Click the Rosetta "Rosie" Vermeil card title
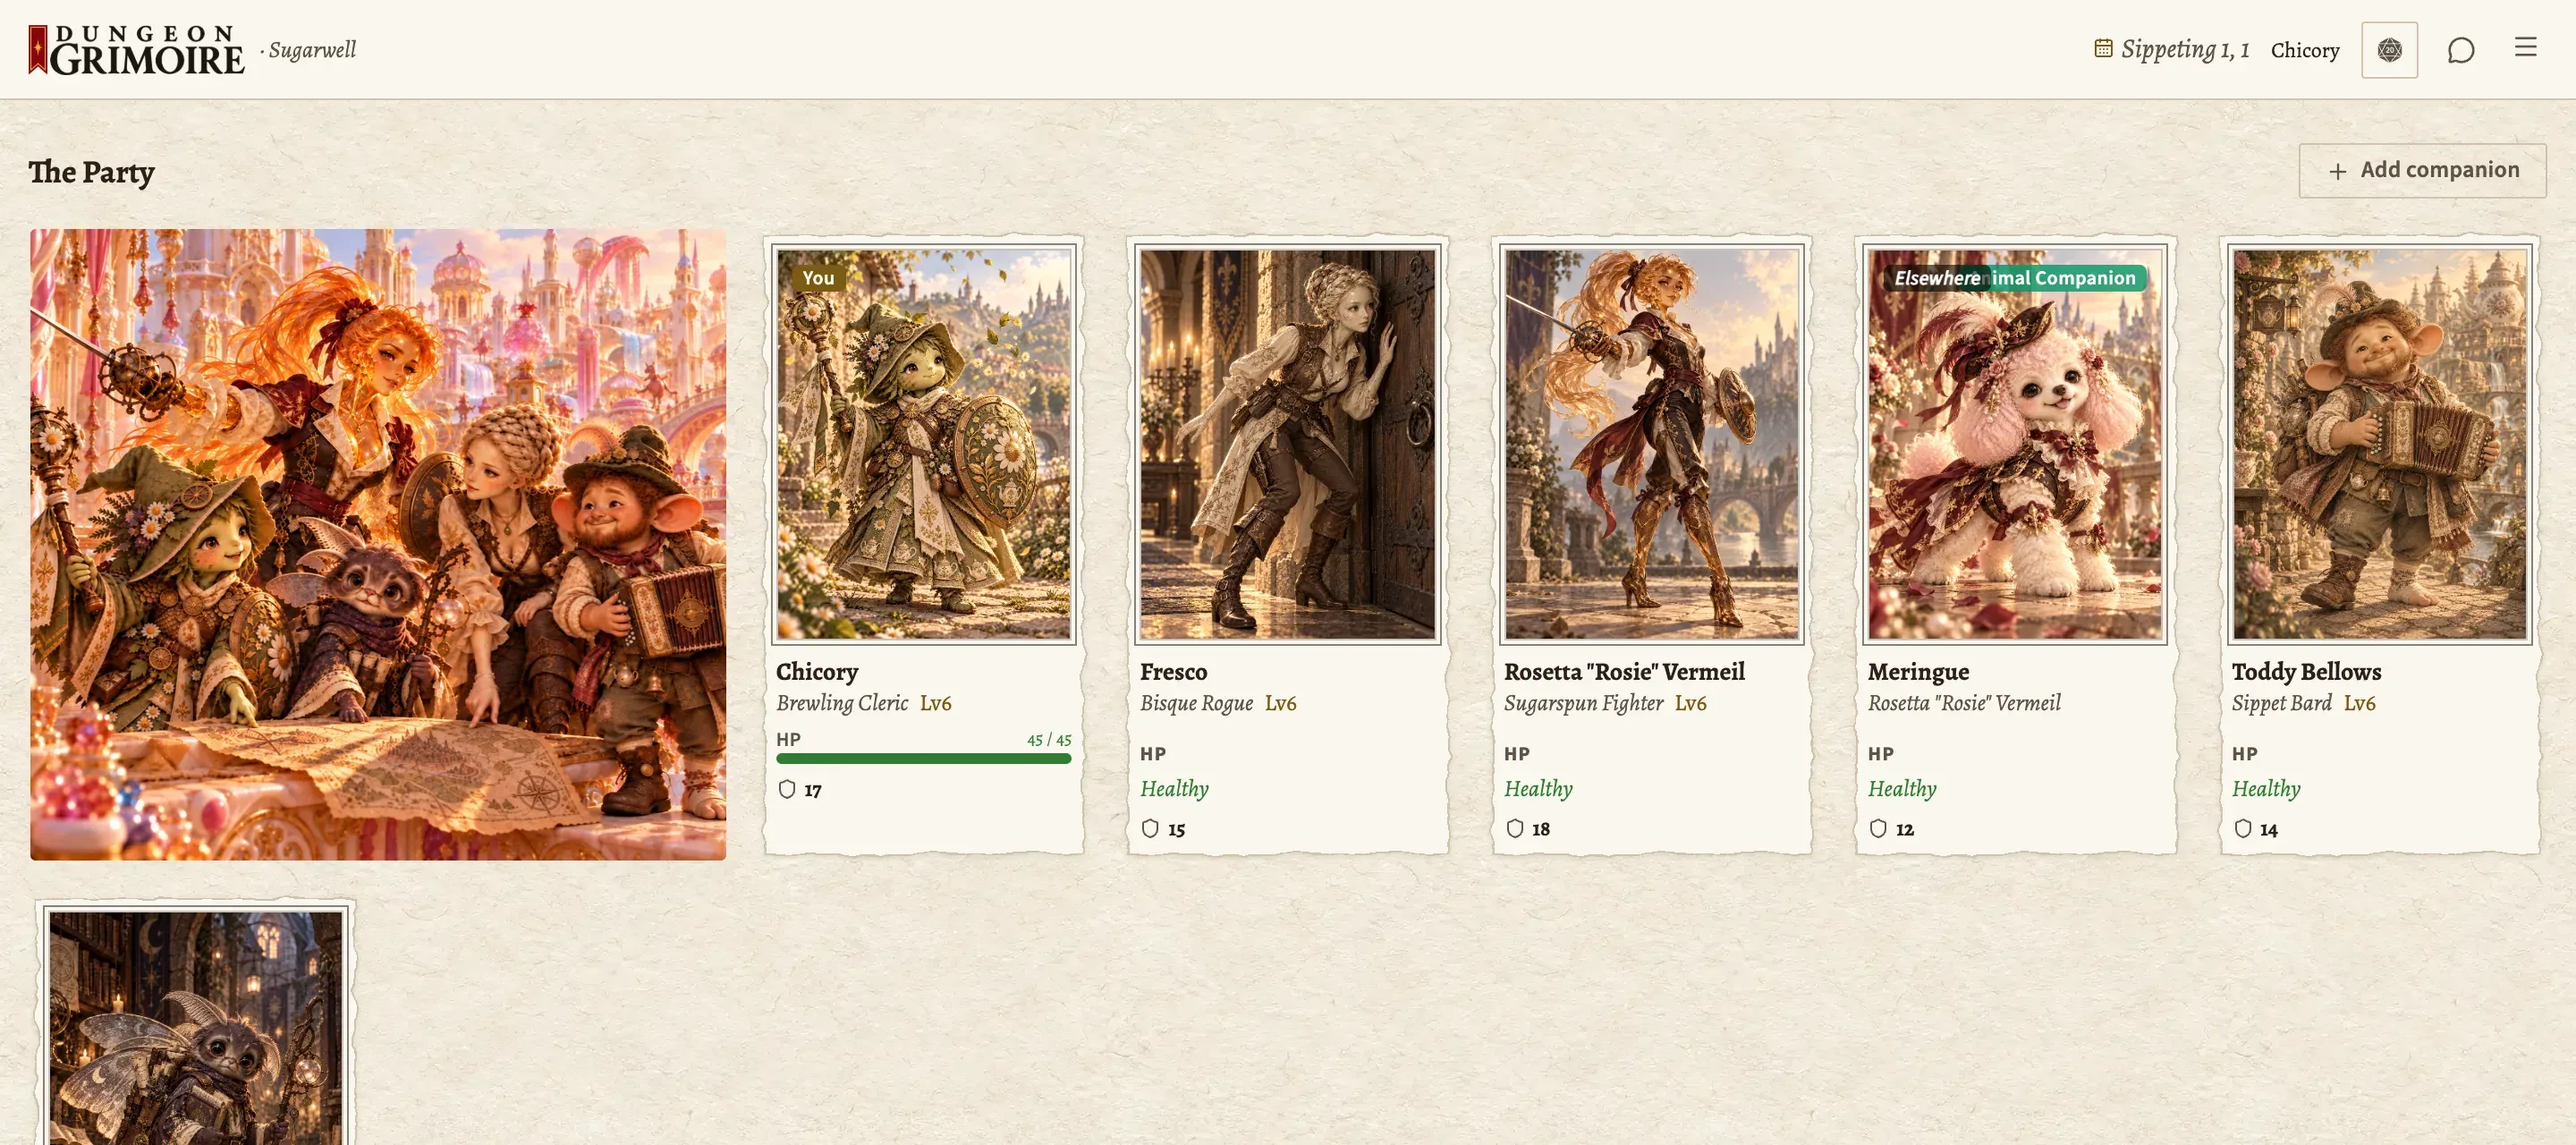The width and height of the screenshot is (2576, 1145). coord(1624,672)
